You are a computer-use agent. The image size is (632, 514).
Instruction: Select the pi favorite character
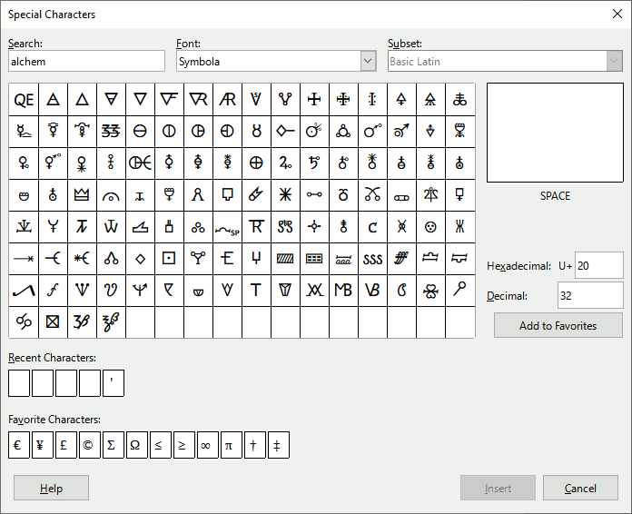click(231, 446)
